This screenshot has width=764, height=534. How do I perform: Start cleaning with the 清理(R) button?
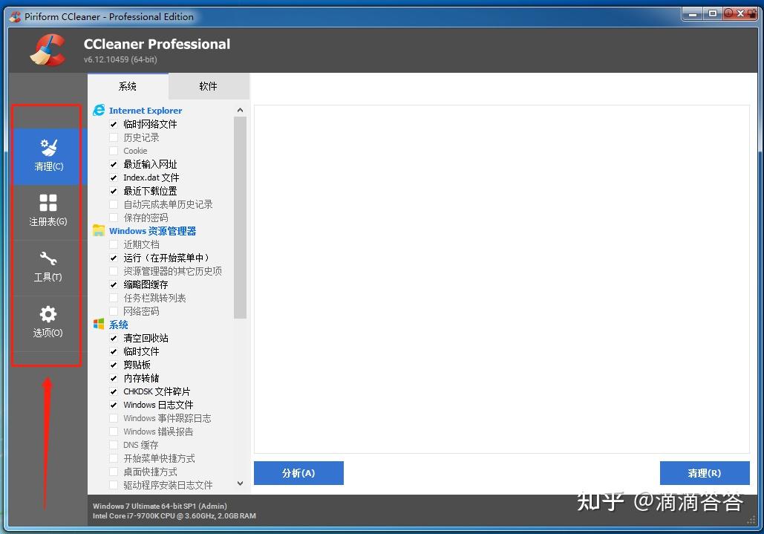click(704, 473)
